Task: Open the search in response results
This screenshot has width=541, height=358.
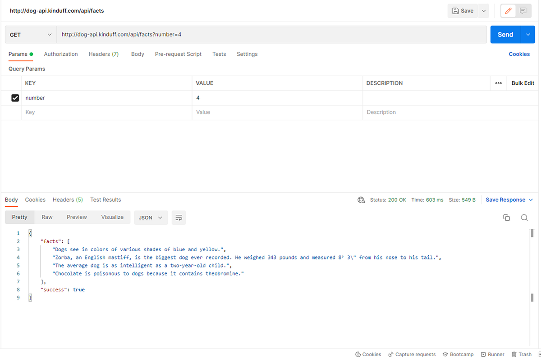Action: (524, 218)
